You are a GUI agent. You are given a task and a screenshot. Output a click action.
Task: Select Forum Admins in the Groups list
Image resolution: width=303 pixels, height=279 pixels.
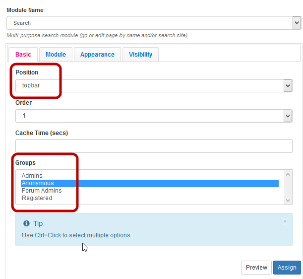coord(42,191)
